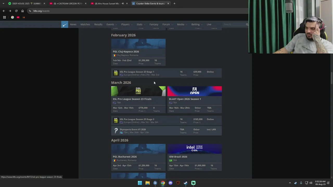Open a new browser tab
333x187 pixels.
174,4
